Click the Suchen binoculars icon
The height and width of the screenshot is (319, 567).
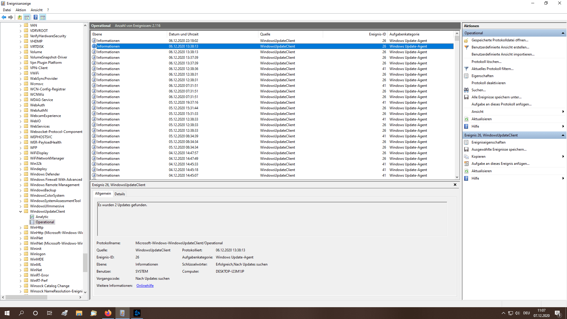[x=466, y=90]
